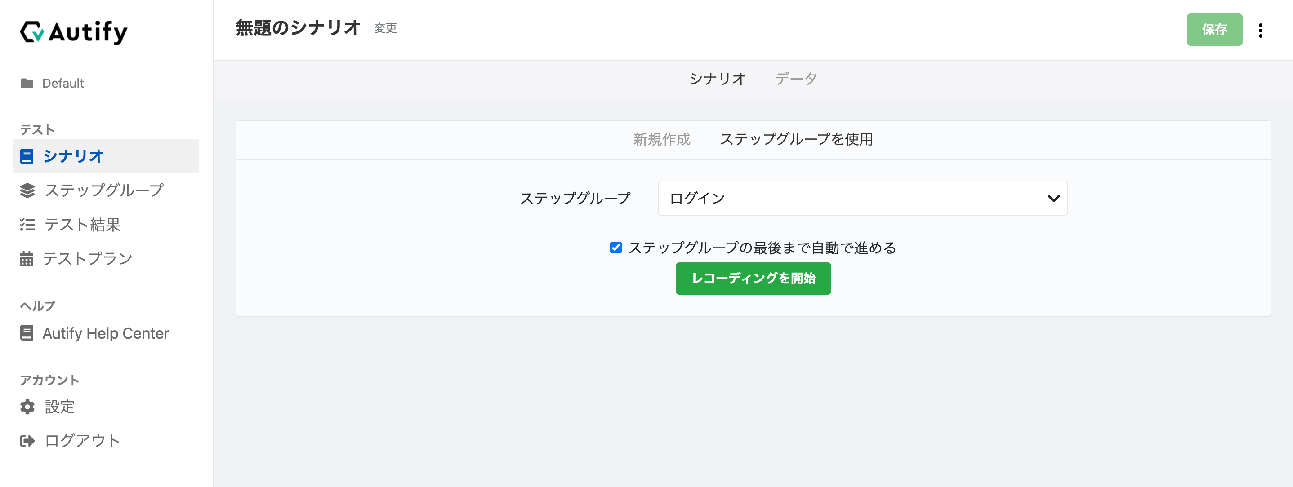Open the ステップグループ dropdown showing ログイン
The image size is (1293, 487).
coord(862,199)
